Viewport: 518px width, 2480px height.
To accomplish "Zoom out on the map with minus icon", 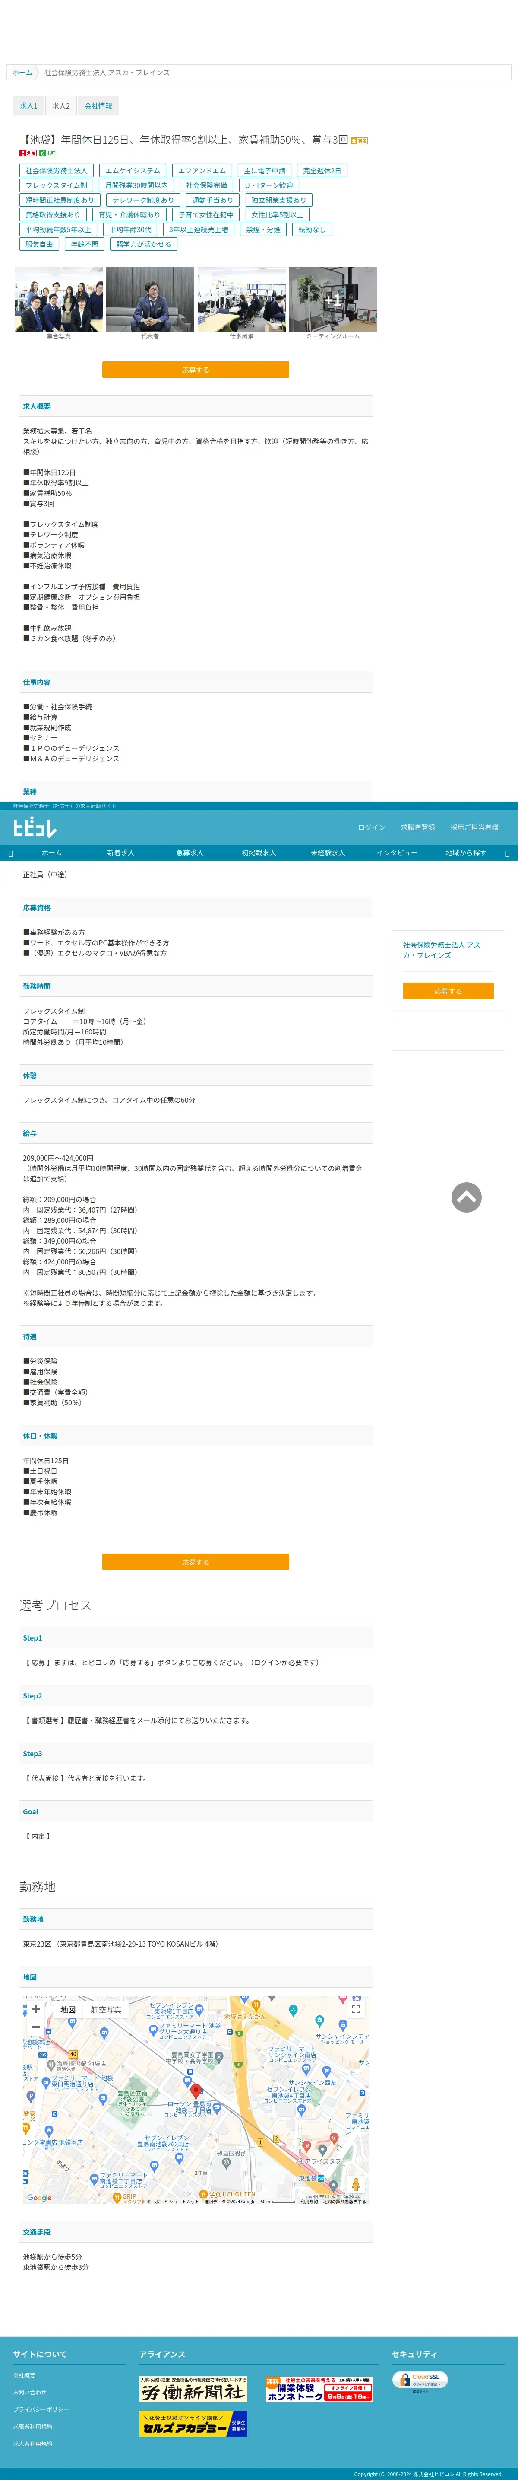I will click(x=35, y=2027).
